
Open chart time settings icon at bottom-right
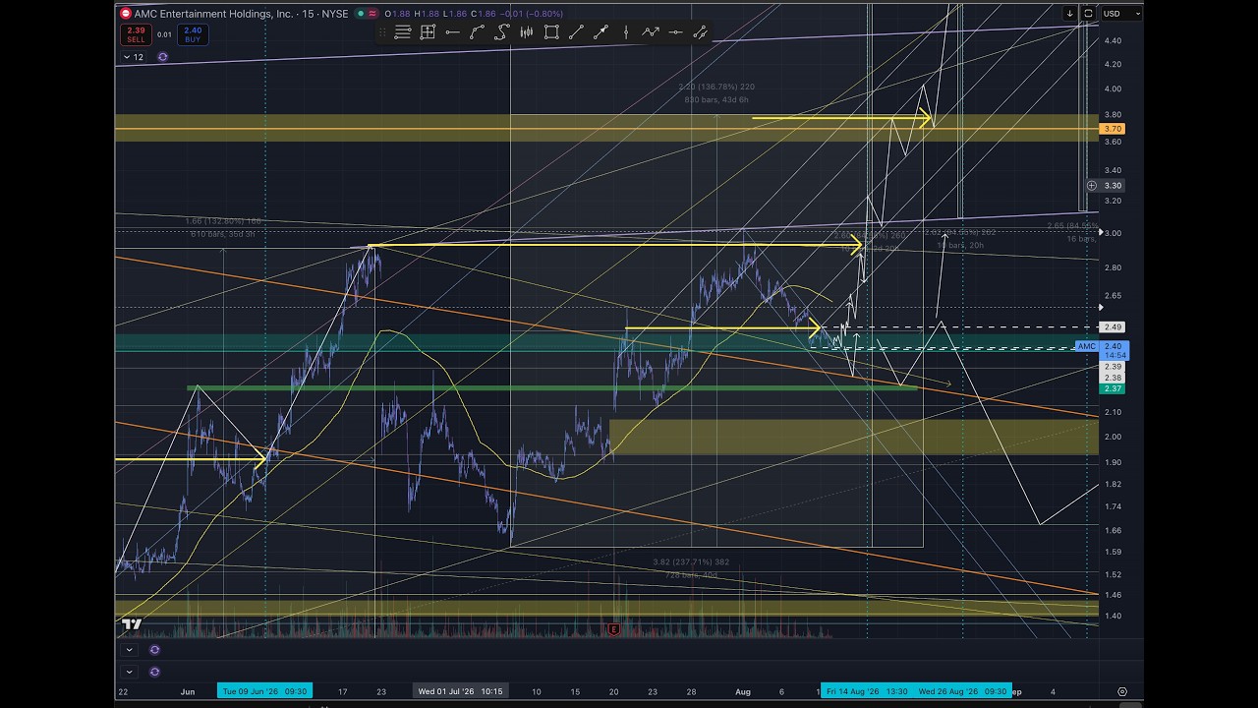1122,691
